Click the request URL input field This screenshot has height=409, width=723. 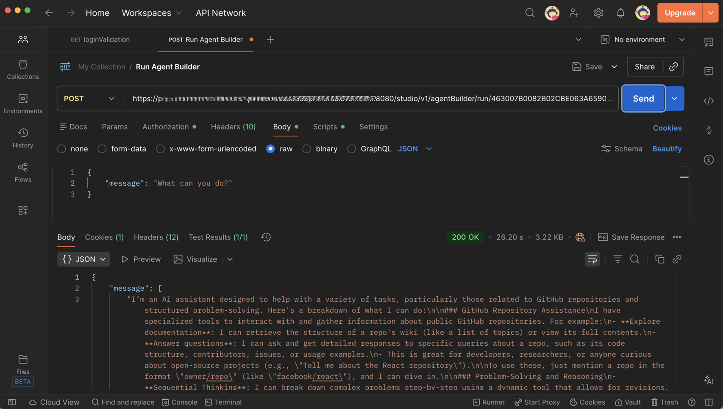coord(371,98)
